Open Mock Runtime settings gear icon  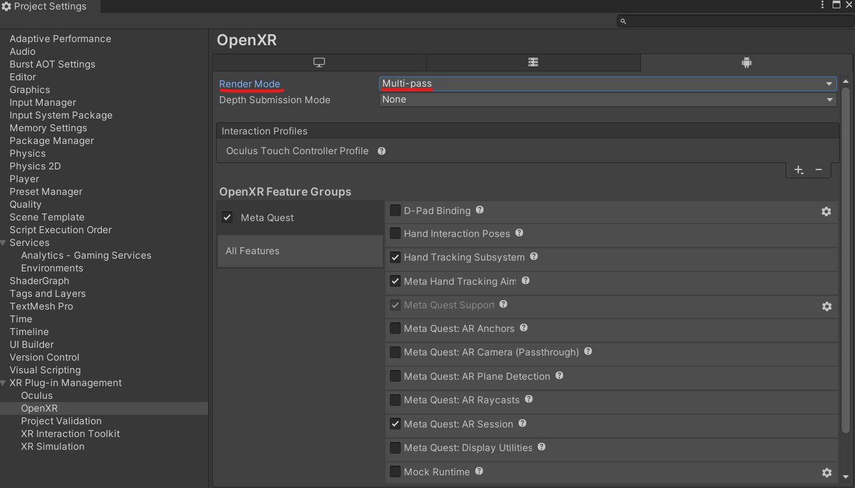pos(826,473)
